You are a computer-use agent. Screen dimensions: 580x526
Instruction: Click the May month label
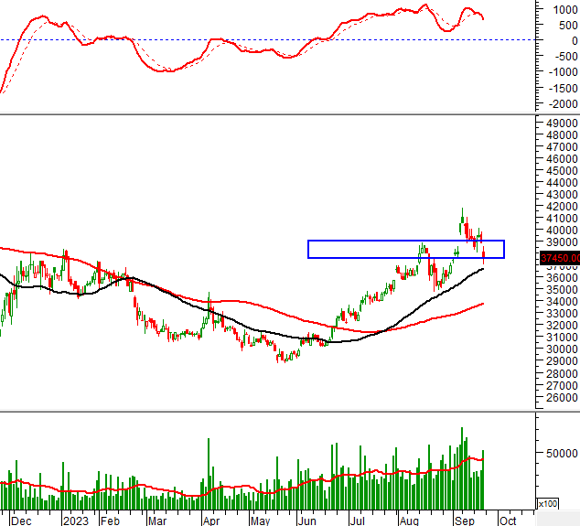(x=261, y=521)
